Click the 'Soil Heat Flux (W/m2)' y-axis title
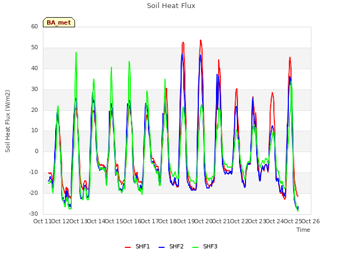This screenshot has width=343, height=257. (8, 121)
